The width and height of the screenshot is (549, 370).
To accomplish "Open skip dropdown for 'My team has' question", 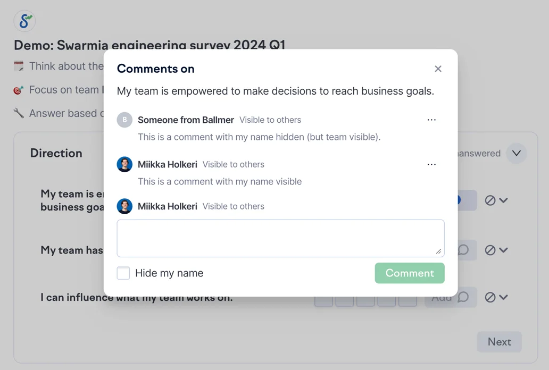I will 496,250.
